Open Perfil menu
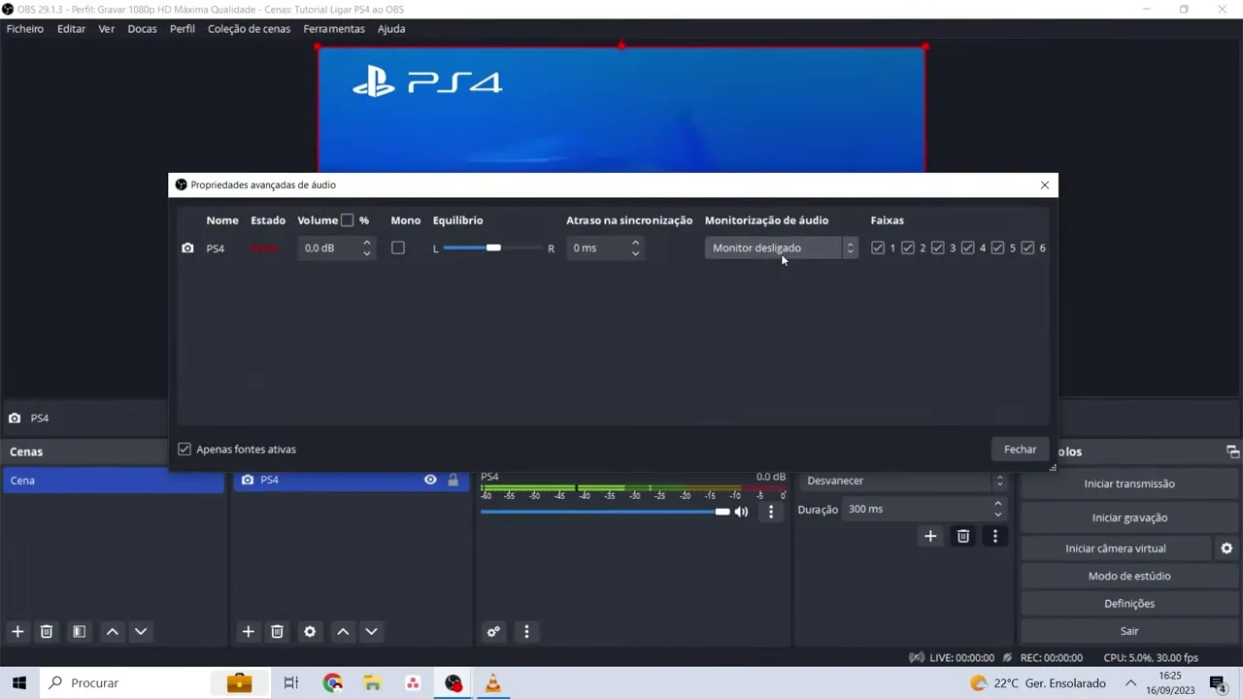This screenshot has height=699, width=1243. (x=183, y=29)
